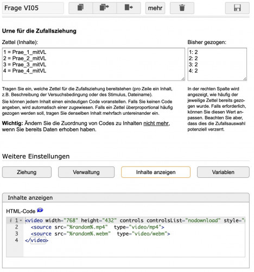
Task: Click the 'Inhalte anzeigen' panel header
Action: point(126,197)
